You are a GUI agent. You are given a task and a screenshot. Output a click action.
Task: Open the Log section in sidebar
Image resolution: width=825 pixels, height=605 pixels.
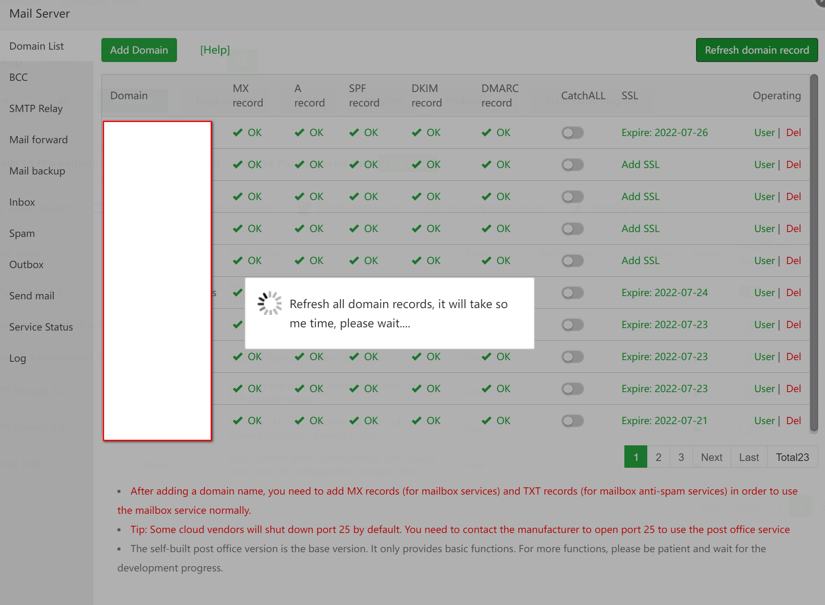pyautogui.click(x=18, y=358)
